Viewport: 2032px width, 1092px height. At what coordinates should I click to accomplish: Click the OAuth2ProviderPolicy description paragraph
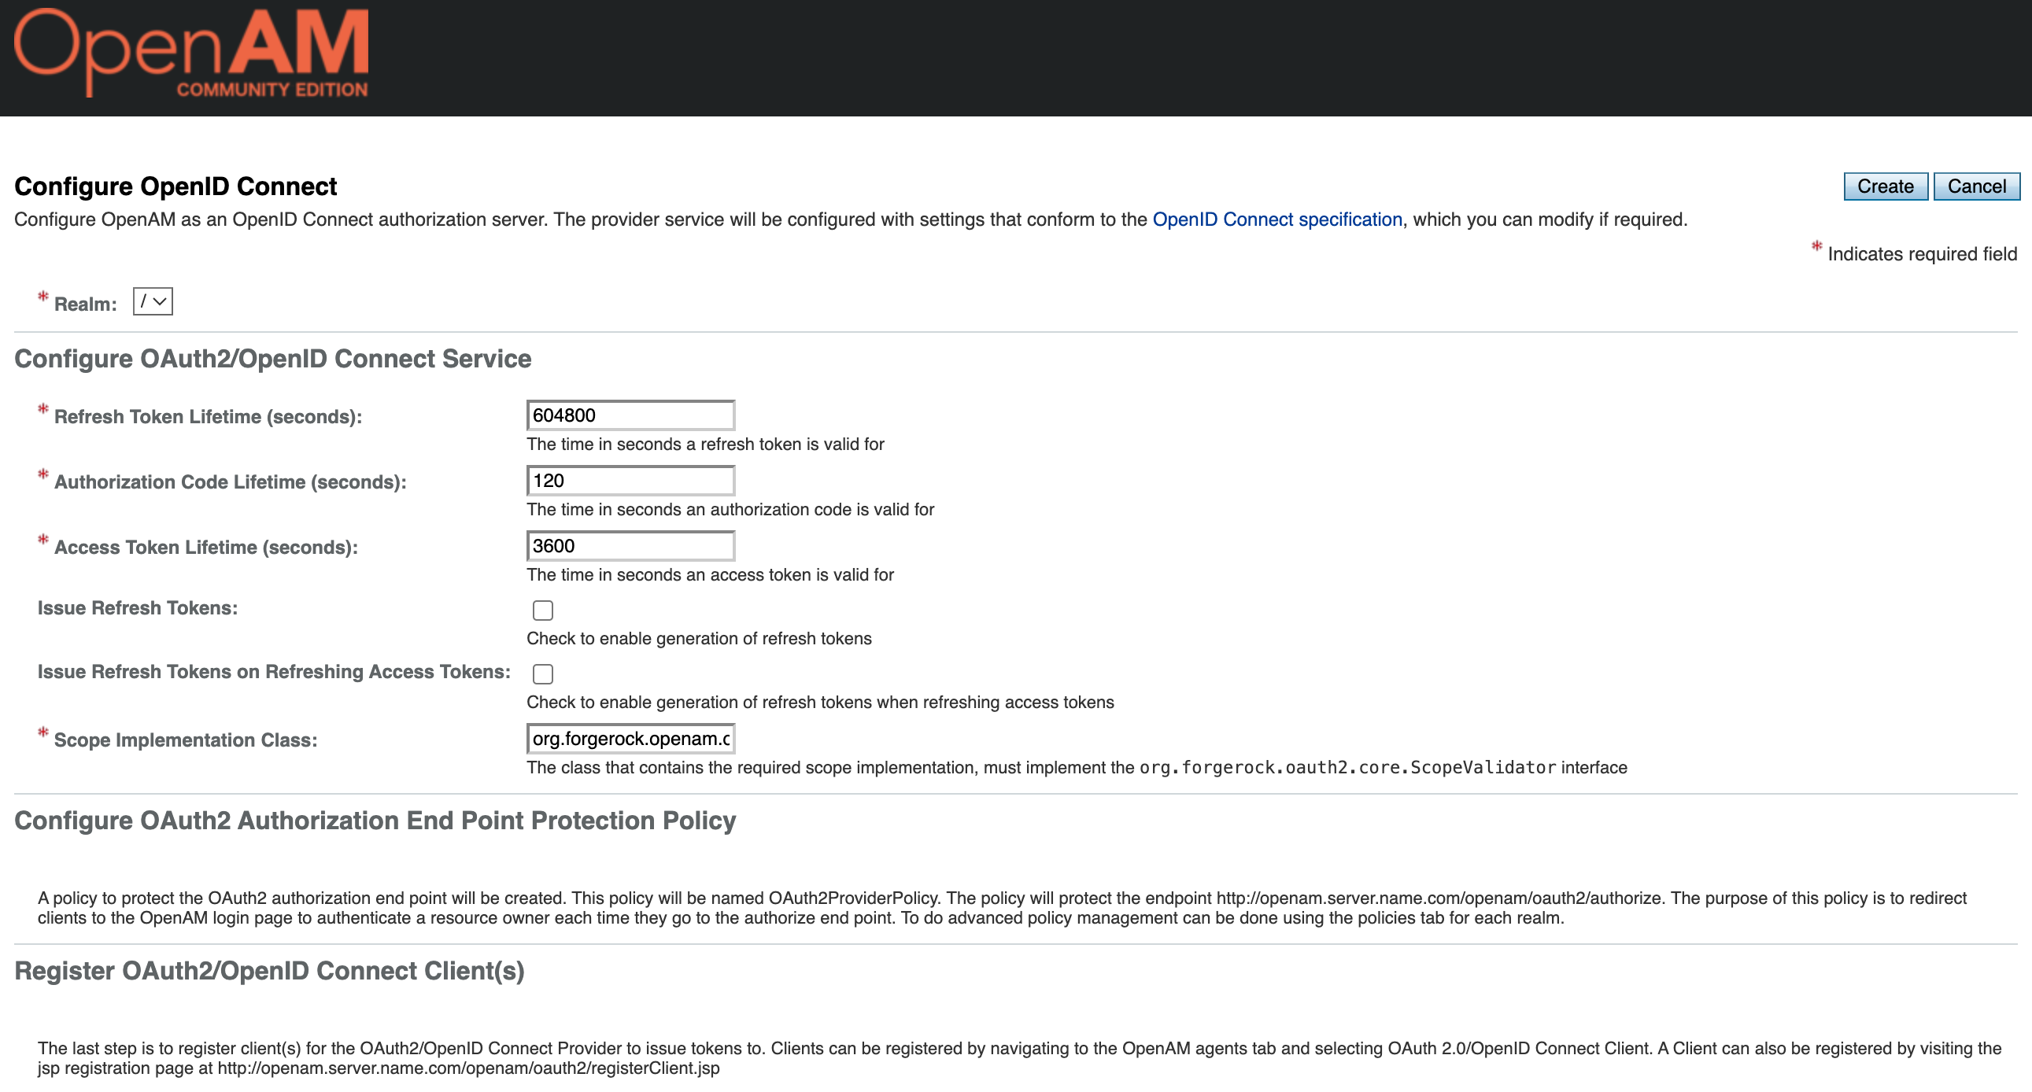point(1002,907)
